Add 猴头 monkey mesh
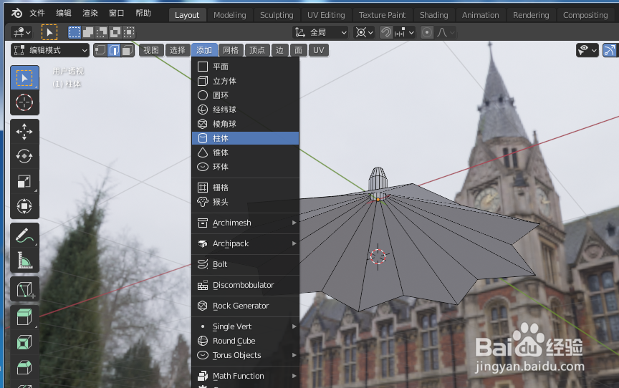Image resolution: width=619 pixels, height=388 pixels. pos(245,202)
